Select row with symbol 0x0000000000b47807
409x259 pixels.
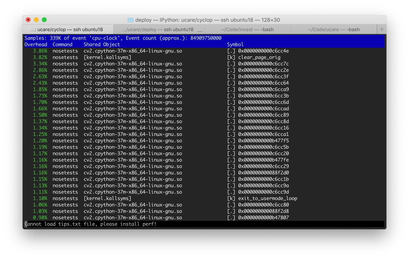click(x=204, y=218)
